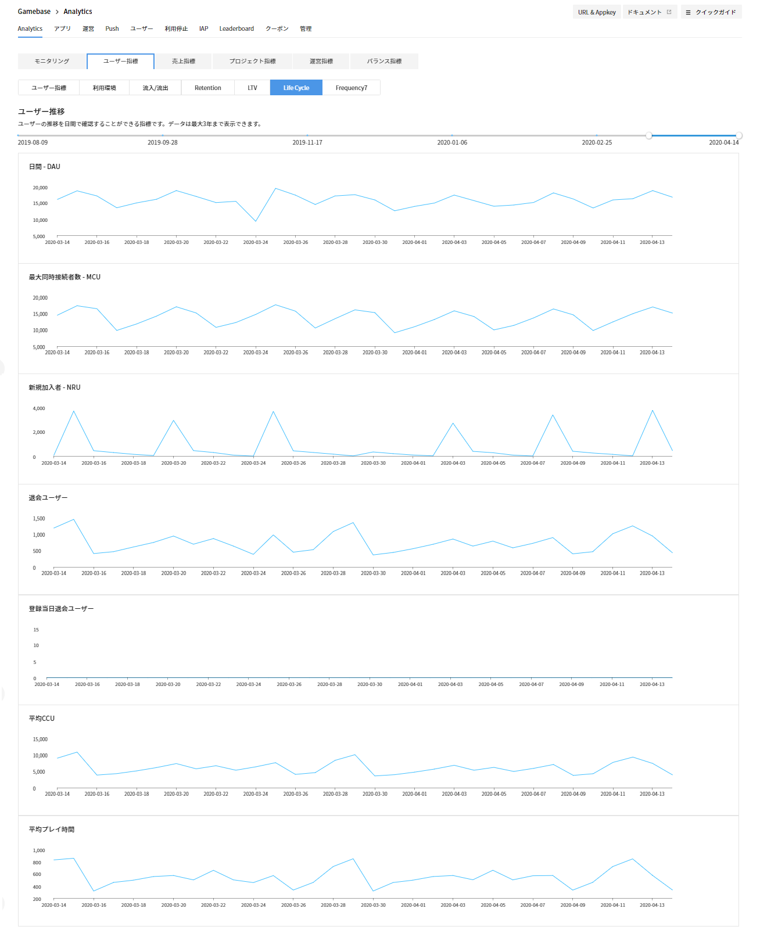Click Analytics in breadcrumb
760x930 pixels.
point(78,12)
